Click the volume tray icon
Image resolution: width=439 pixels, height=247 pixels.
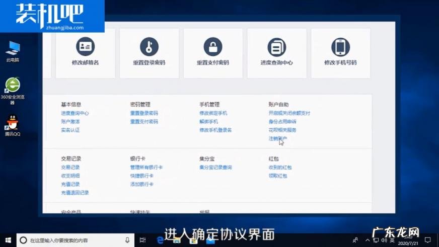[384, 240]
